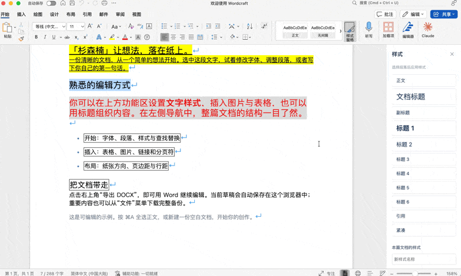Decrease font size with small A icon
The height and width of the screenshot is (276, 461).
[x=99, y=26]
